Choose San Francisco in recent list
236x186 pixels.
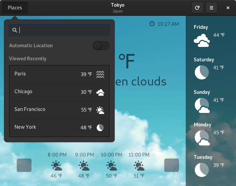click(59, 110)
